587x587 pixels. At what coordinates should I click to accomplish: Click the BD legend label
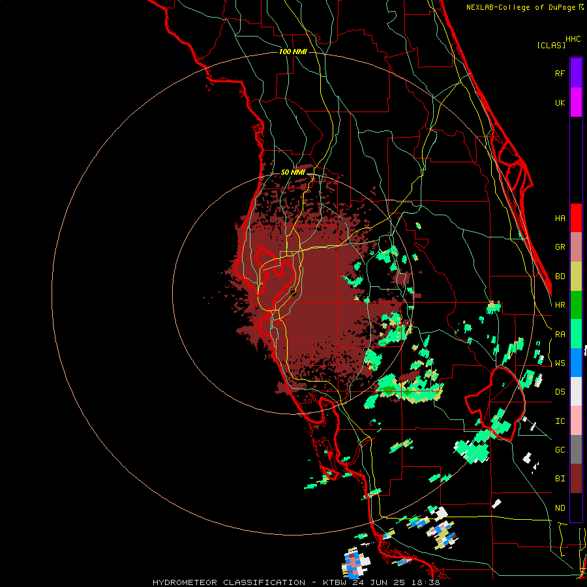(x=560, y=277)
